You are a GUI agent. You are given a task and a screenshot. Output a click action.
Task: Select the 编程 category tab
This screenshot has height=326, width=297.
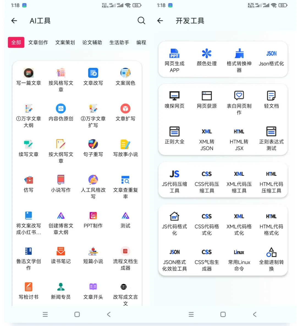pyautogui.click(x=141, y=42)
